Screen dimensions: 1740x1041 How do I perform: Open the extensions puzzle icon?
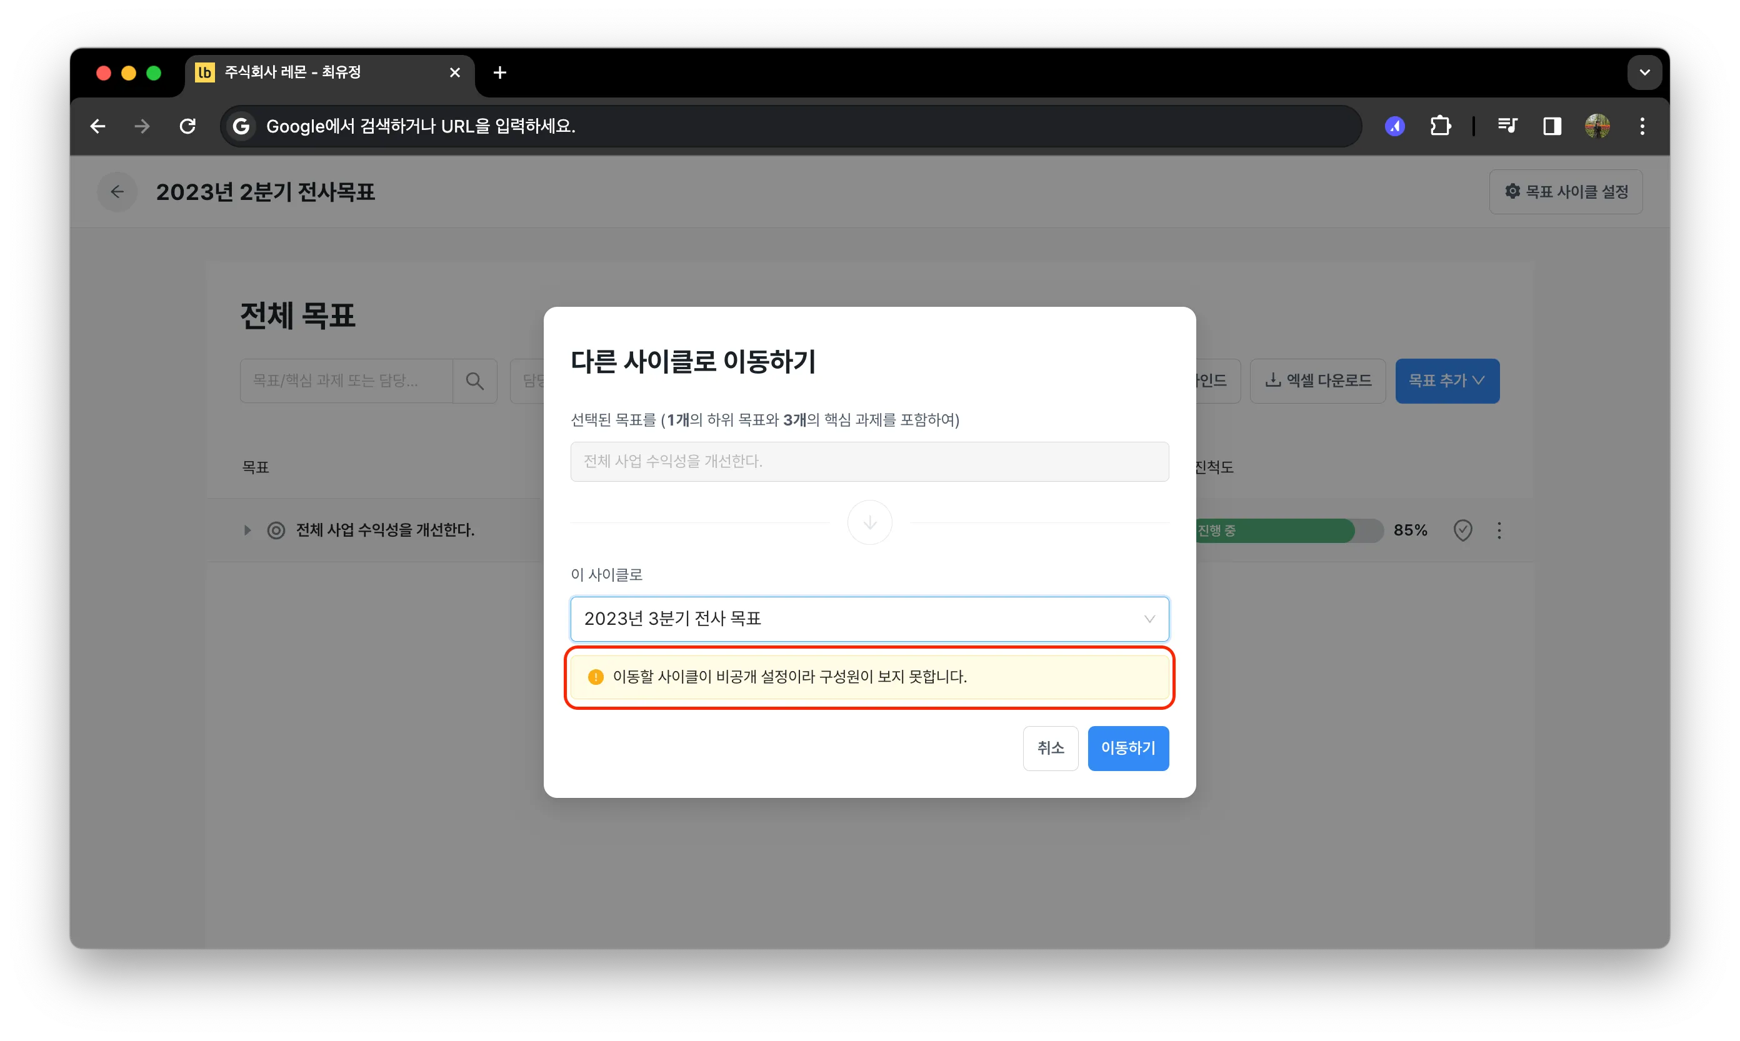[1441, 126]
